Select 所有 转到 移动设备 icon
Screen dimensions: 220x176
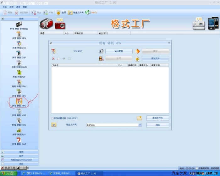click(19, 24)
